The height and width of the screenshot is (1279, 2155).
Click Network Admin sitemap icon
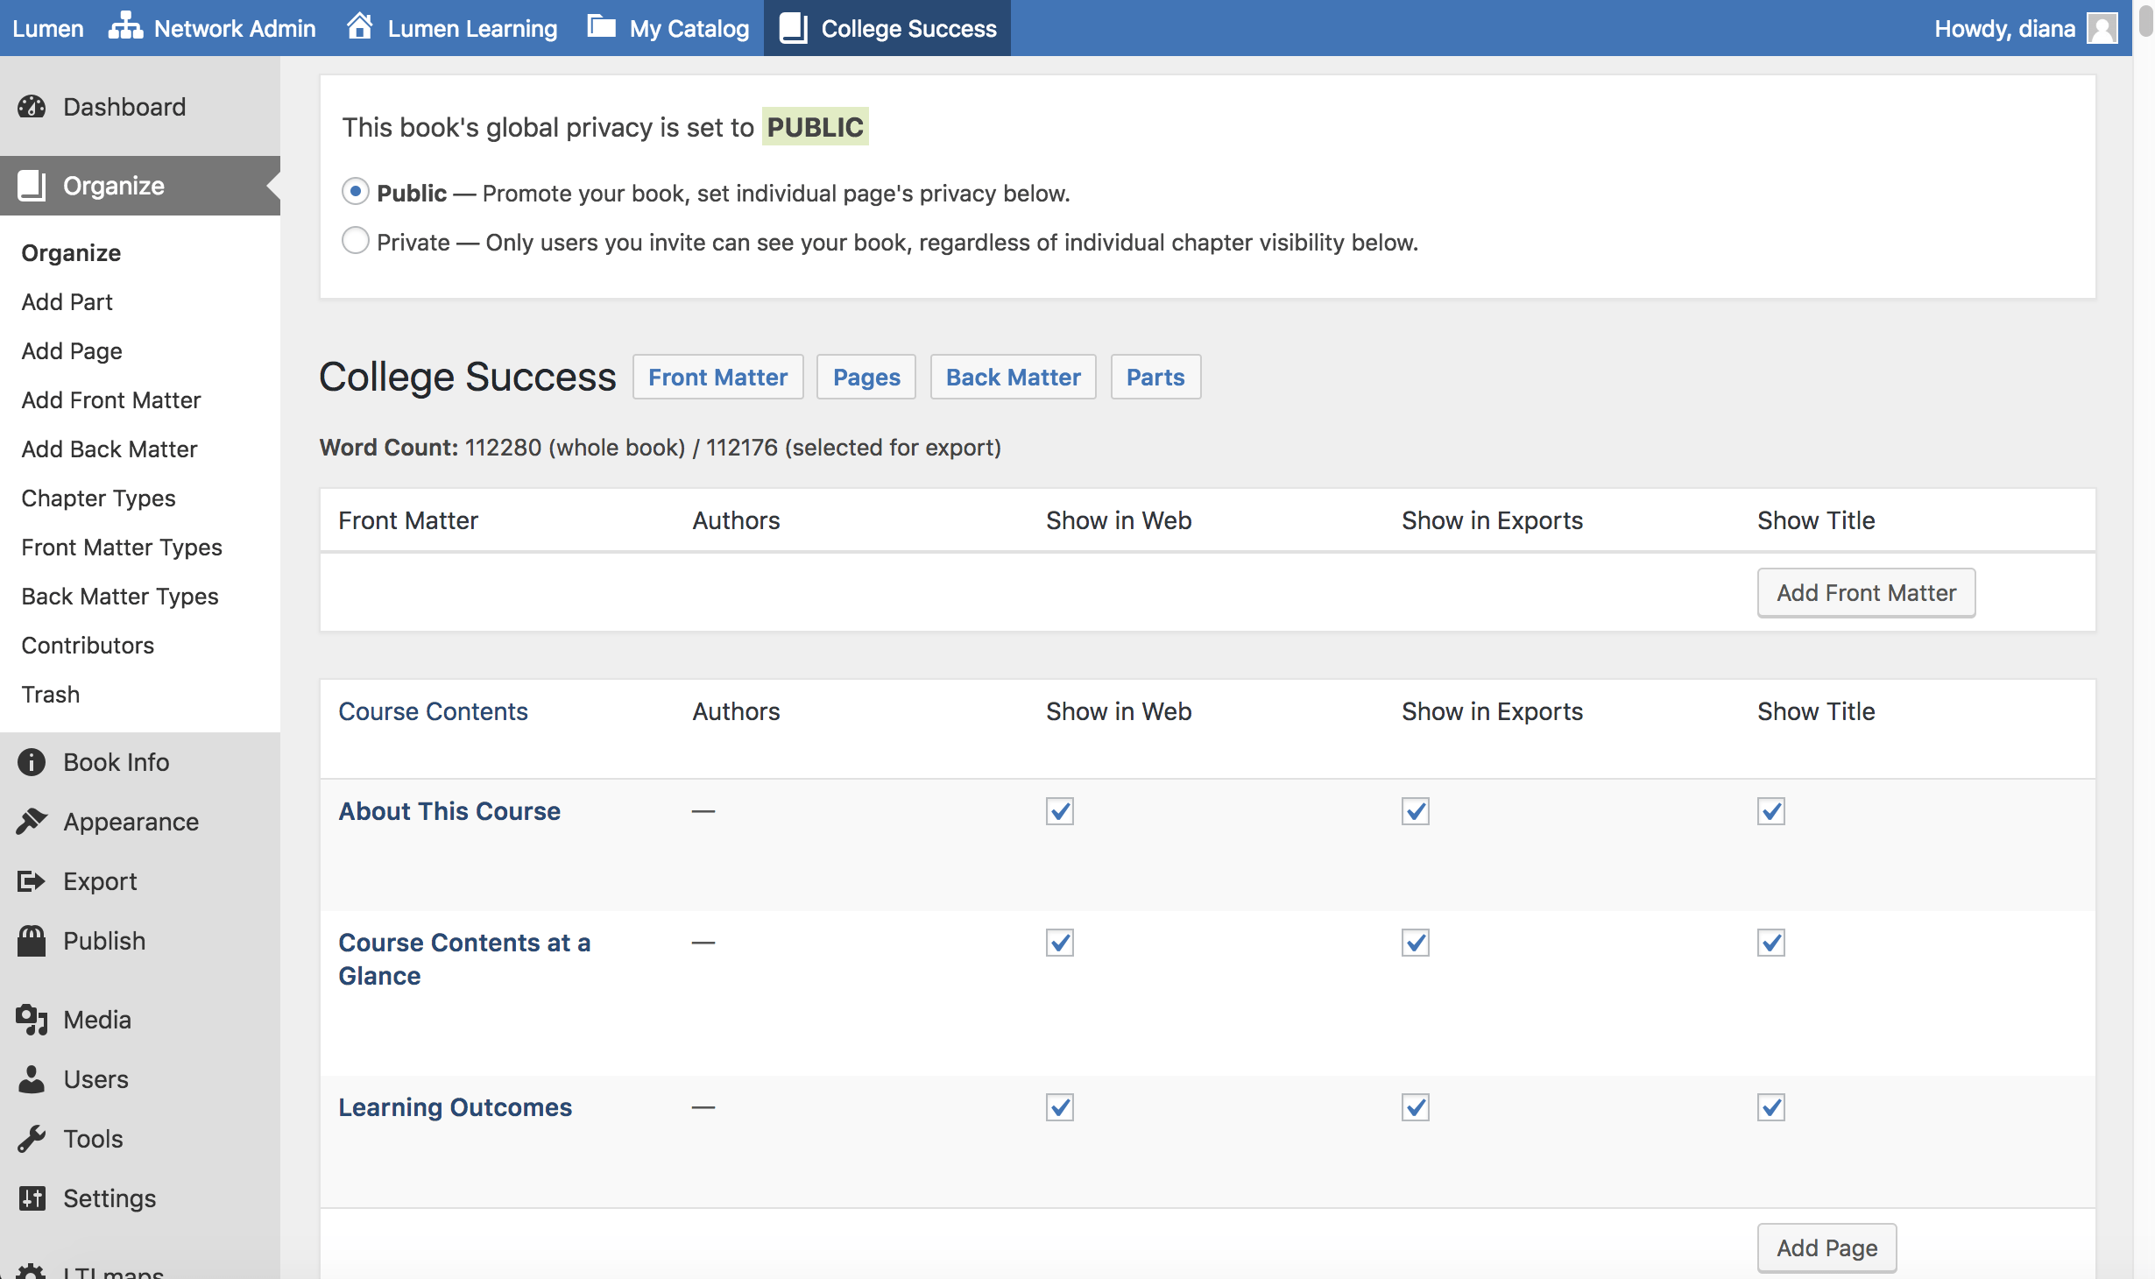(x=125, y=27)
